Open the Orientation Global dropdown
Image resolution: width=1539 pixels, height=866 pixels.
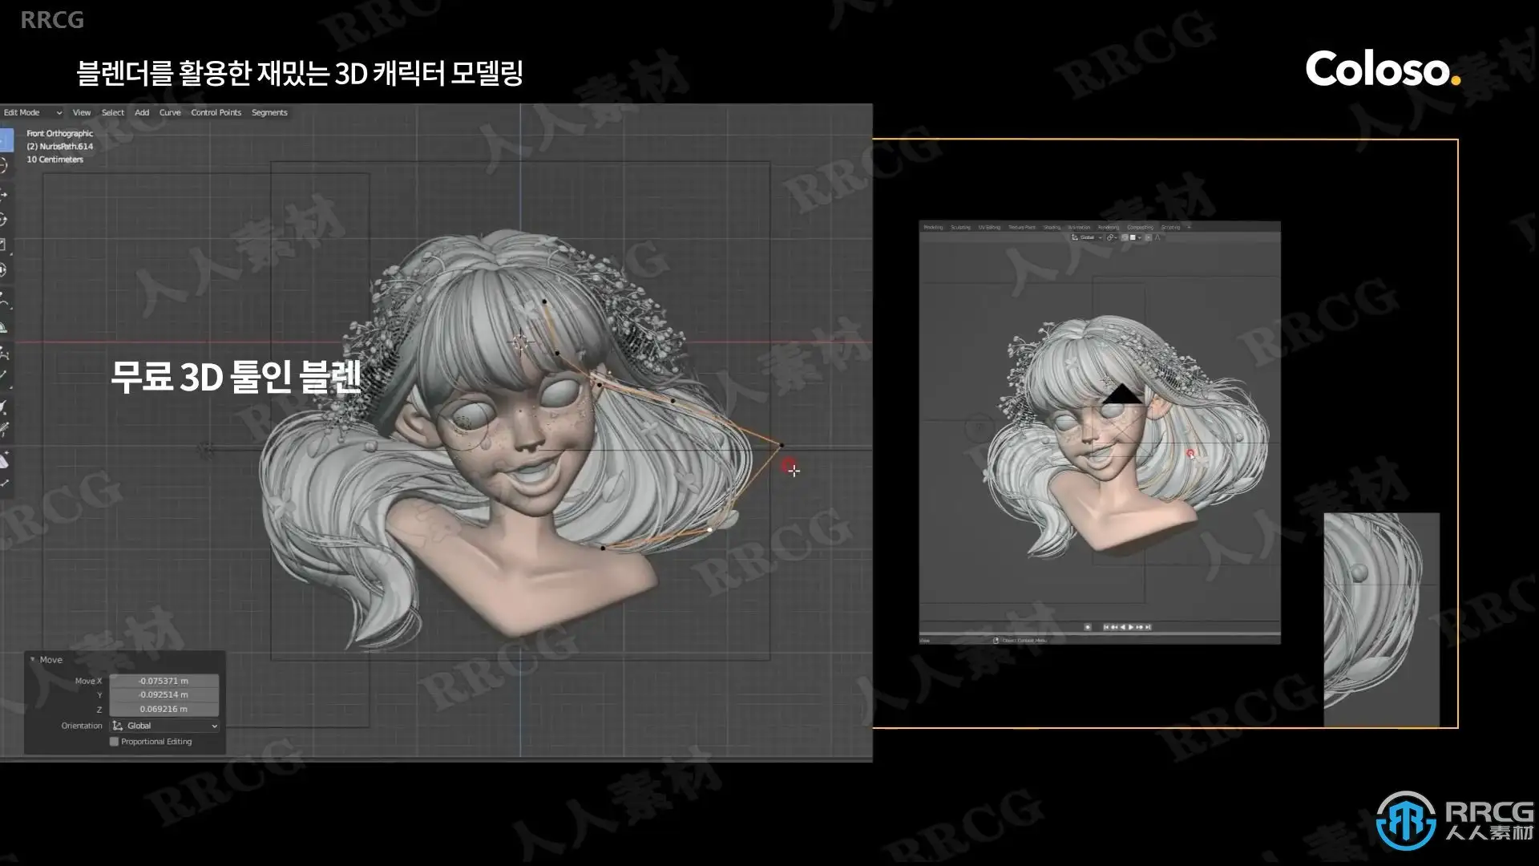coord(164,726)
